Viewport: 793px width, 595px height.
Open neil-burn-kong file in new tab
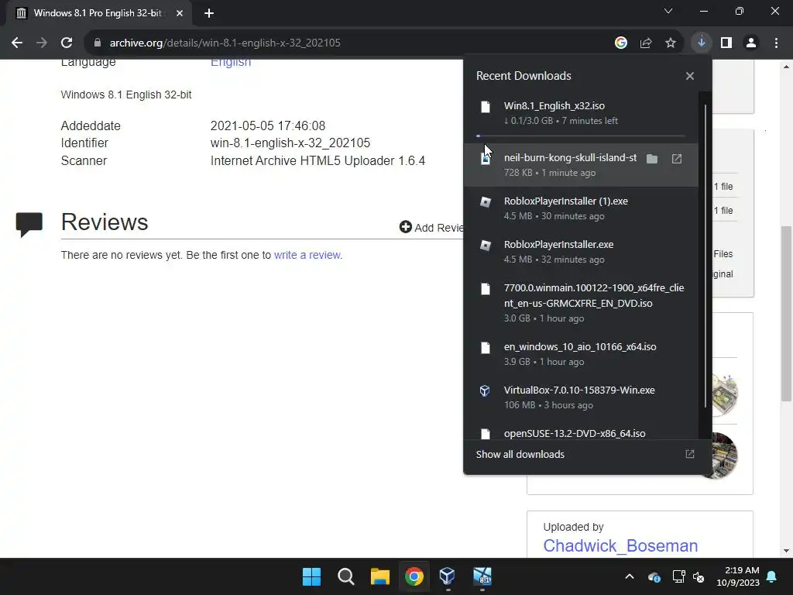pyautogui.click(x=677, y=159)
